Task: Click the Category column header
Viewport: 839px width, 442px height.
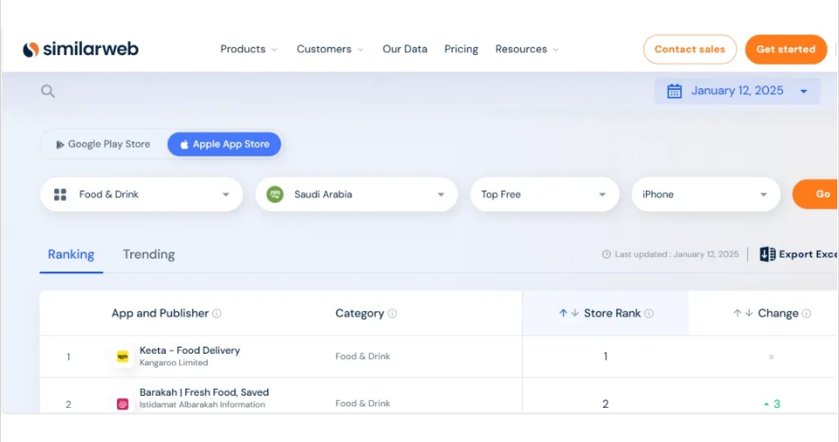Action: [359, 314]
